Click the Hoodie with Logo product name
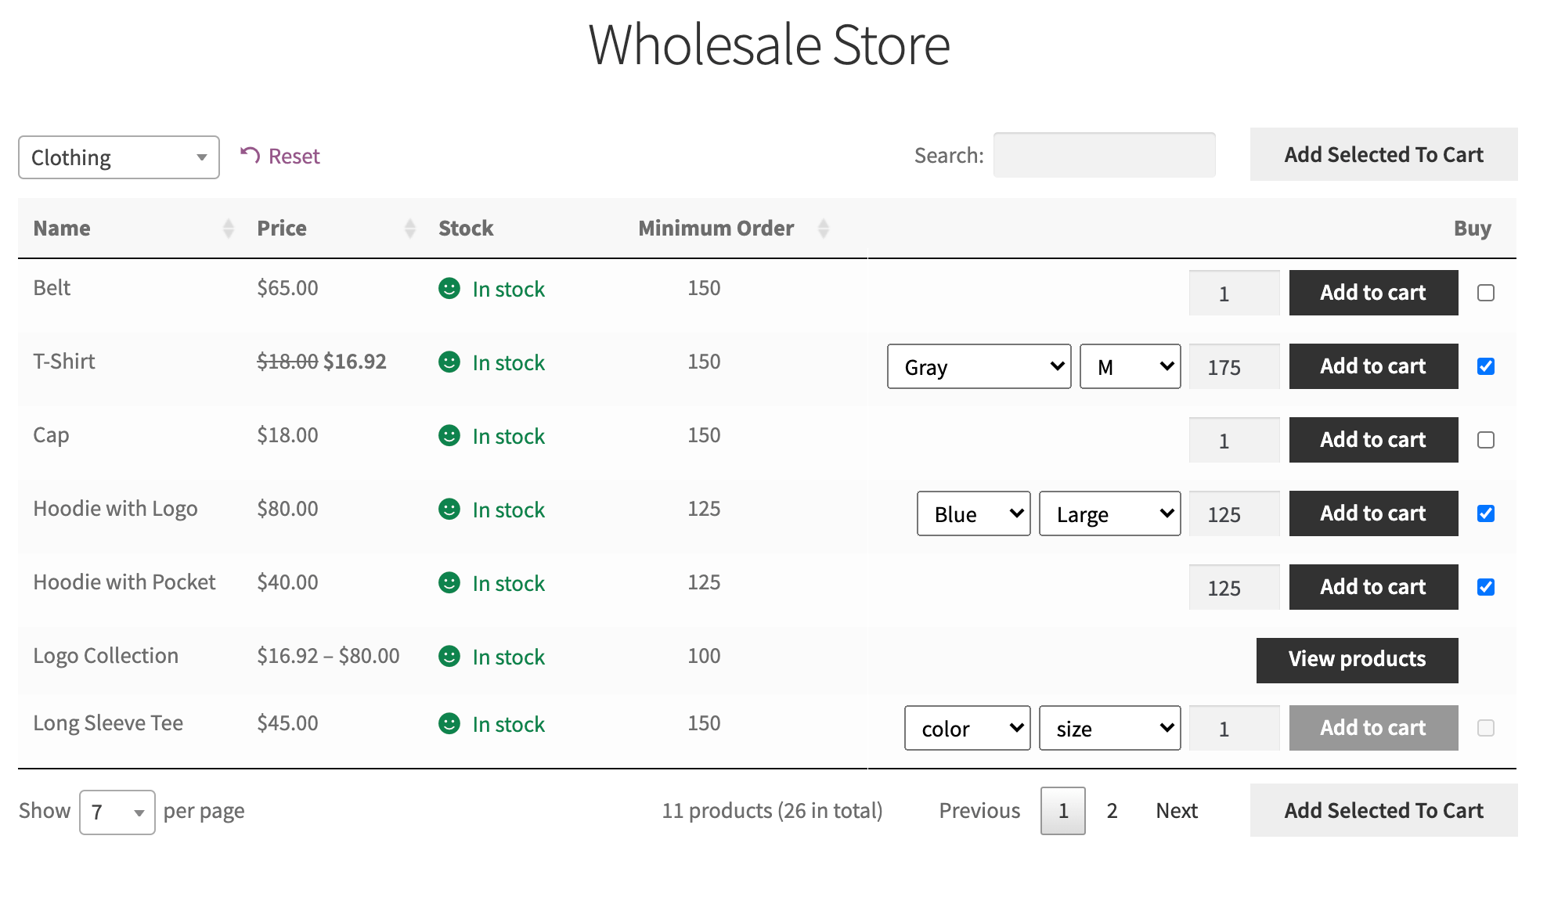The height and width of the screenshot is (897, 1547). [x=115, y=509]
